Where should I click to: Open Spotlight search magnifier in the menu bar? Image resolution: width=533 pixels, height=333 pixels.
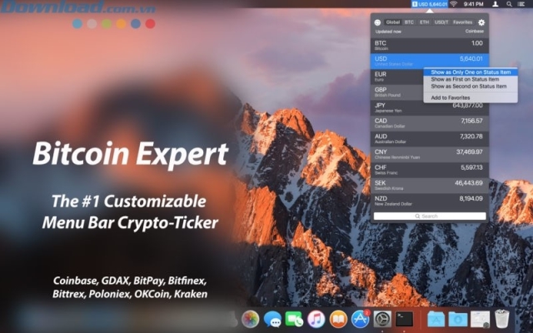[509, 4]
